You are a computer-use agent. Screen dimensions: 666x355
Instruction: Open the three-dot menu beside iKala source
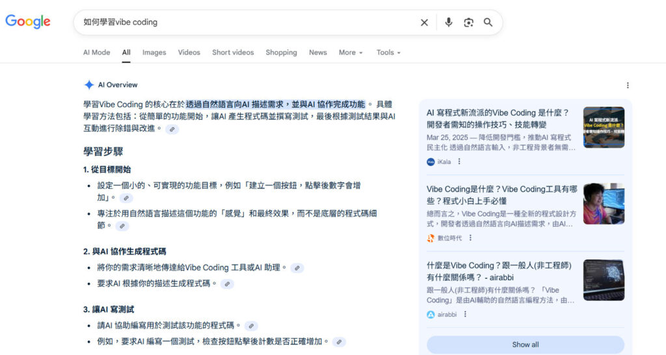pos(459,162)
